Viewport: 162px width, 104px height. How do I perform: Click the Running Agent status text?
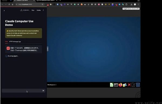point(13,56)
